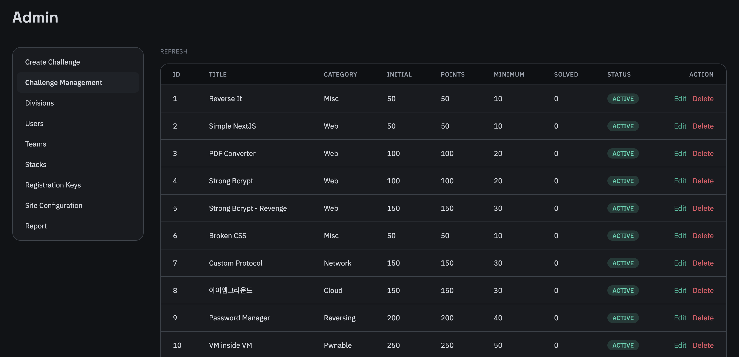
Task: Navigate to Stacks in the sidebar
Action: 36,164
